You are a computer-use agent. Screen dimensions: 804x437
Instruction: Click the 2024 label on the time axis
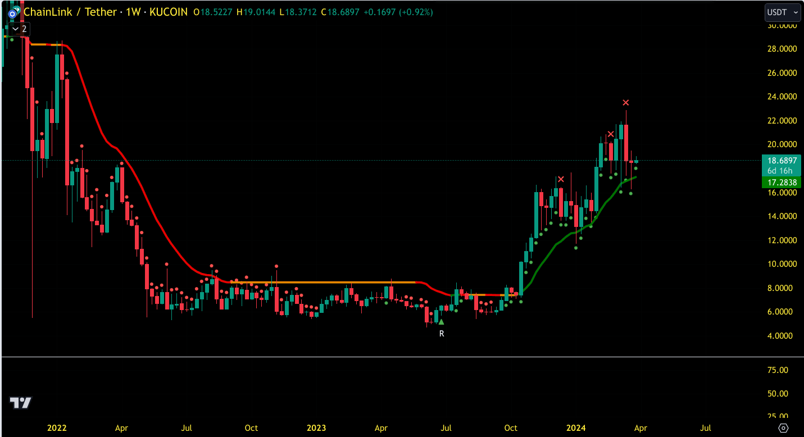coord(576,428)
